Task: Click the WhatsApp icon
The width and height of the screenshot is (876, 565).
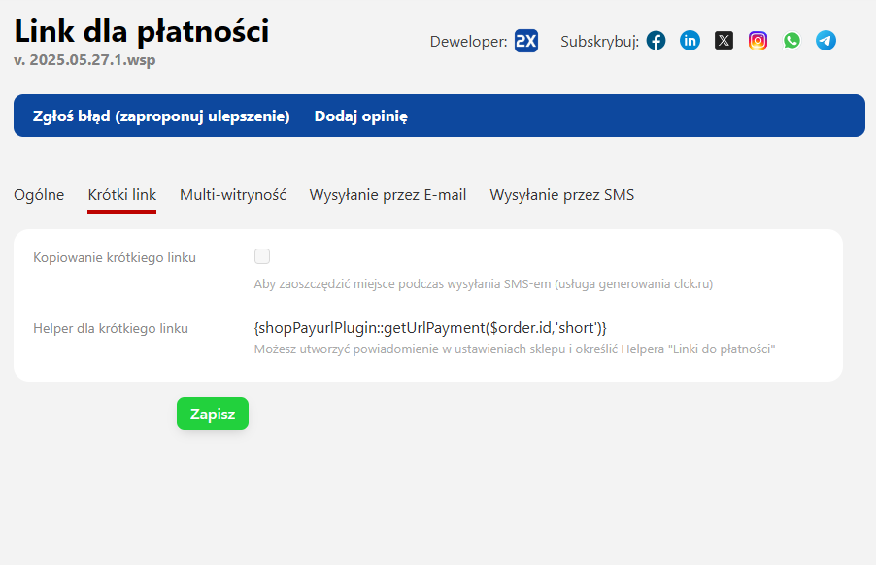Action: pos(792,41)
